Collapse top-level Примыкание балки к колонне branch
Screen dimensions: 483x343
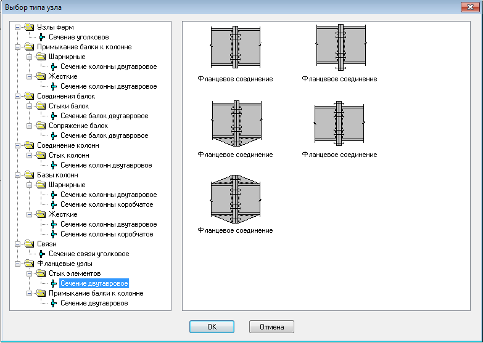coord(17,47)
